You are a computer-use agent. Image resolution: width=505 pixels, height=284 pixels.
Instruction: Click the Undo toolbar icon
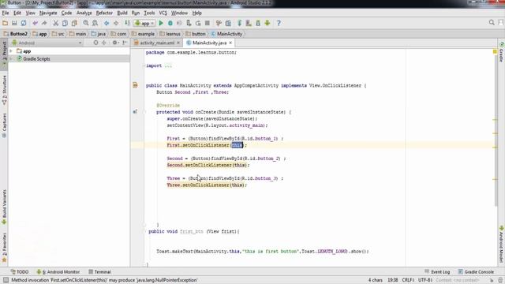coord(35,23)
